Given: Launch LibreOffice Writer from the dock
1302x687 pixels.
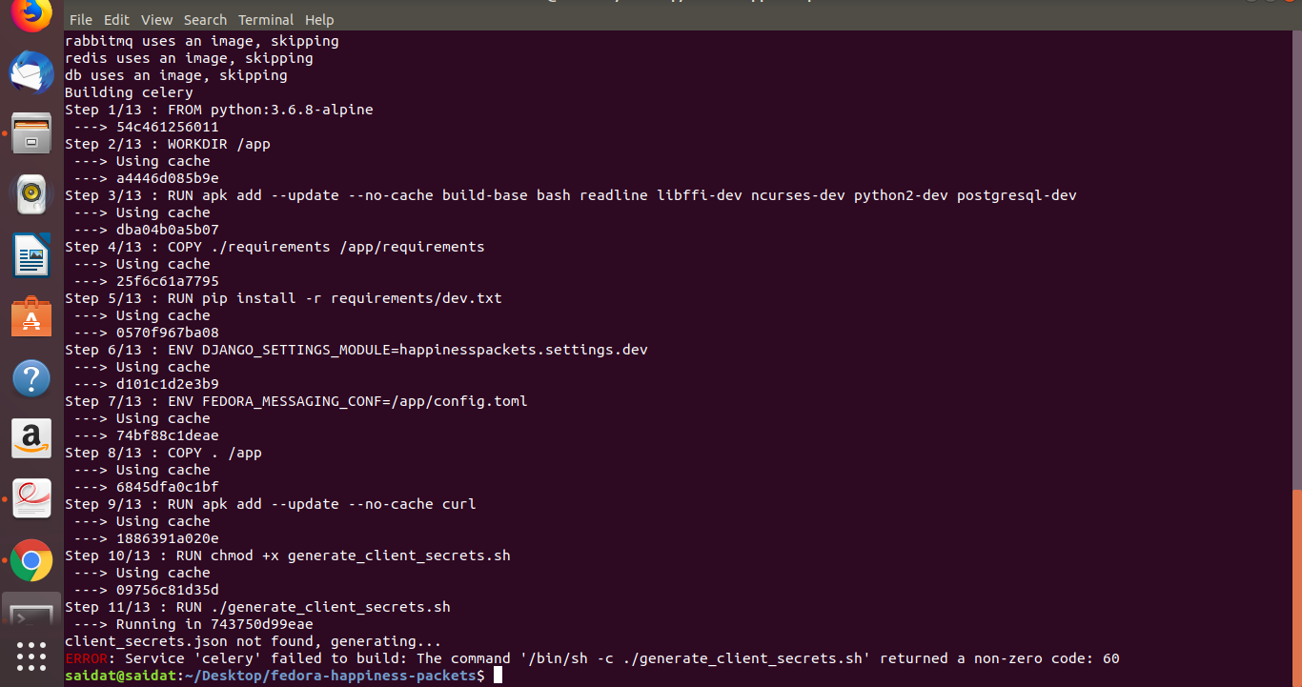Looking at the screenshot, I should (x=31, y=255).
